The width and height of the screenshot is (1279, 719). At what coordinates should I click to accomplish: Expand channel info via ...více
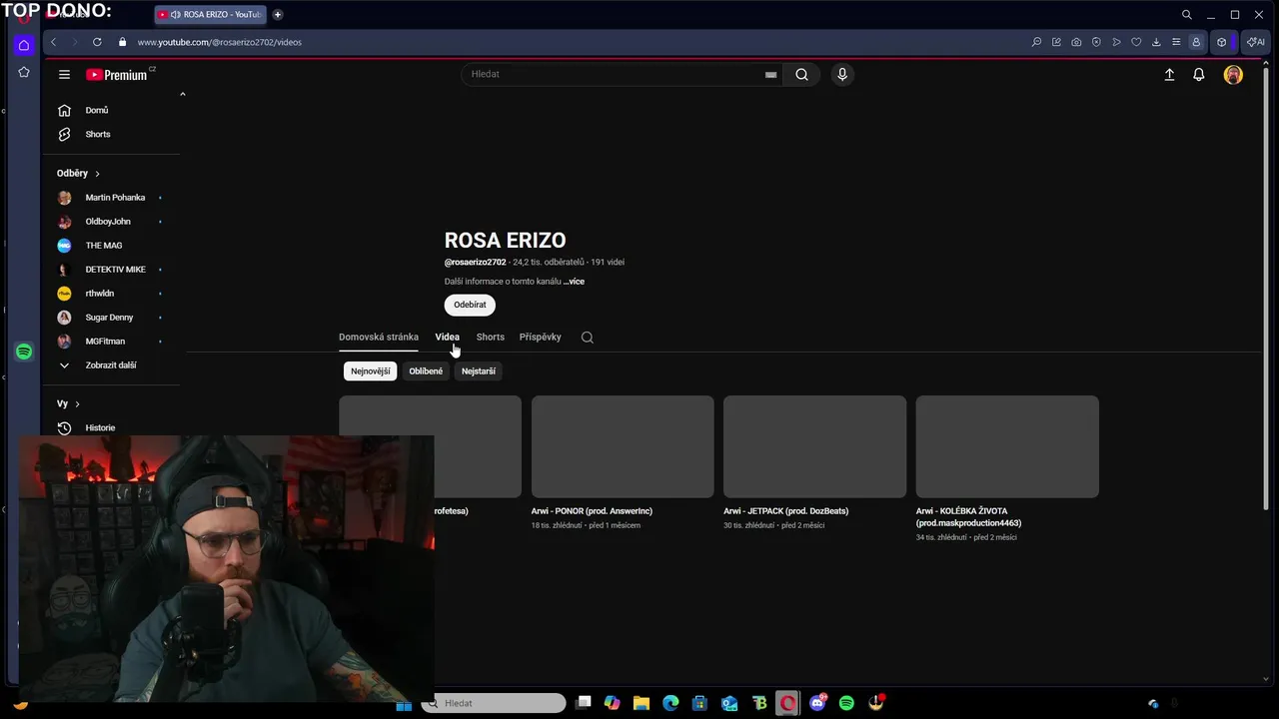coord(574,282)
